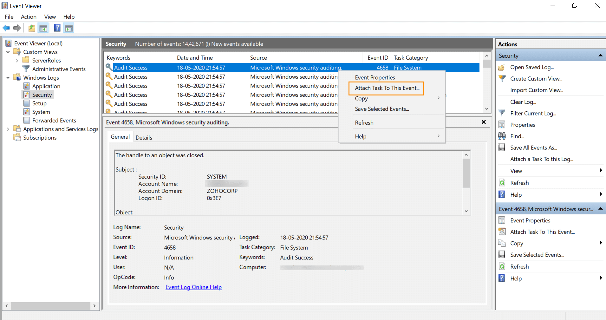
Task: Open Filter Current Log funnel icon
Action: coord(502,113)
